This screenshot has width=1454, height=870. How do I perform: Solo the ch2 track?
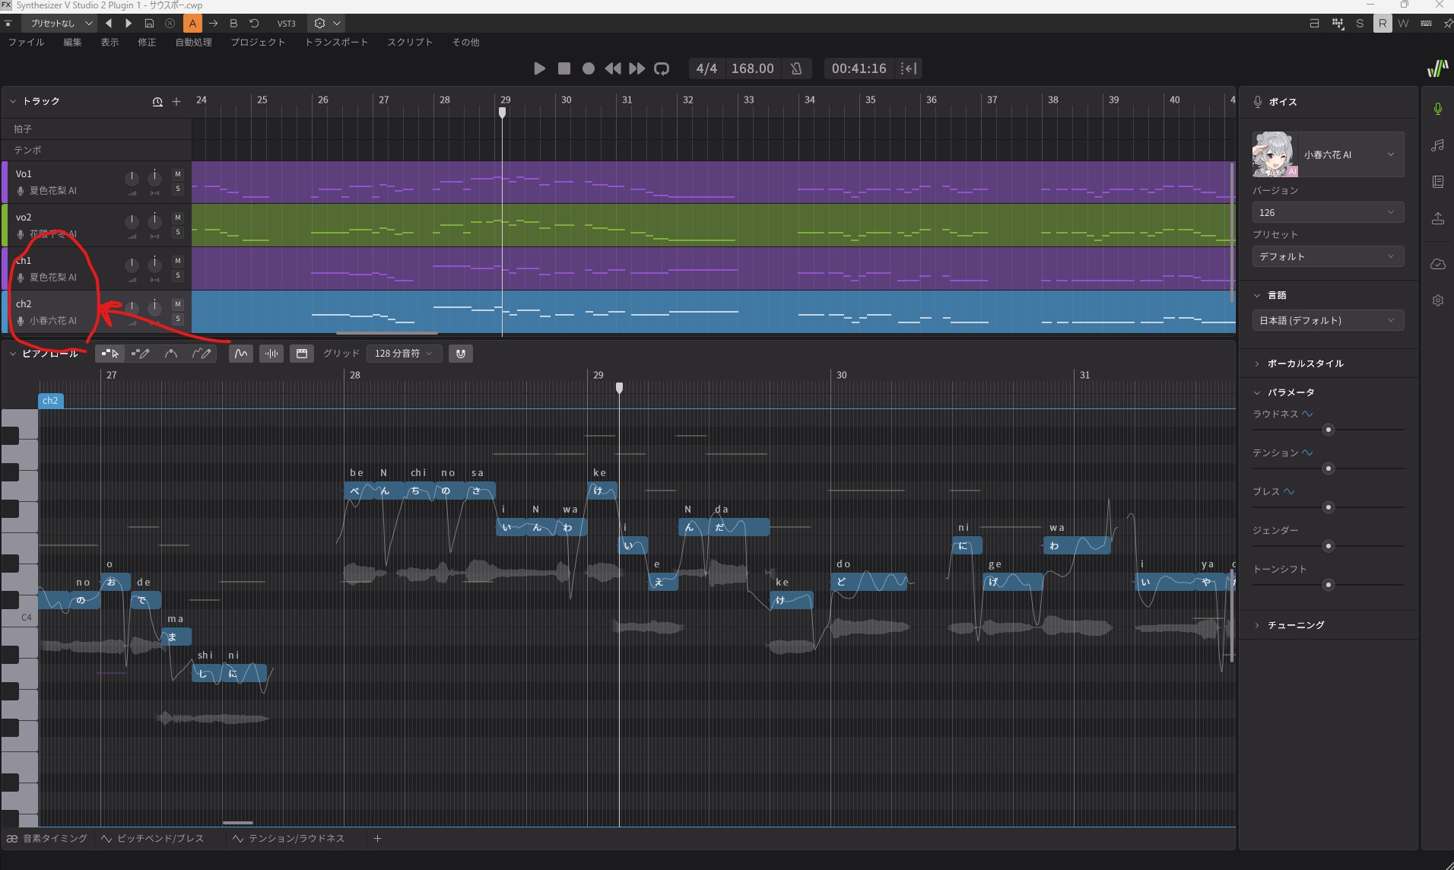pos(178,319)
